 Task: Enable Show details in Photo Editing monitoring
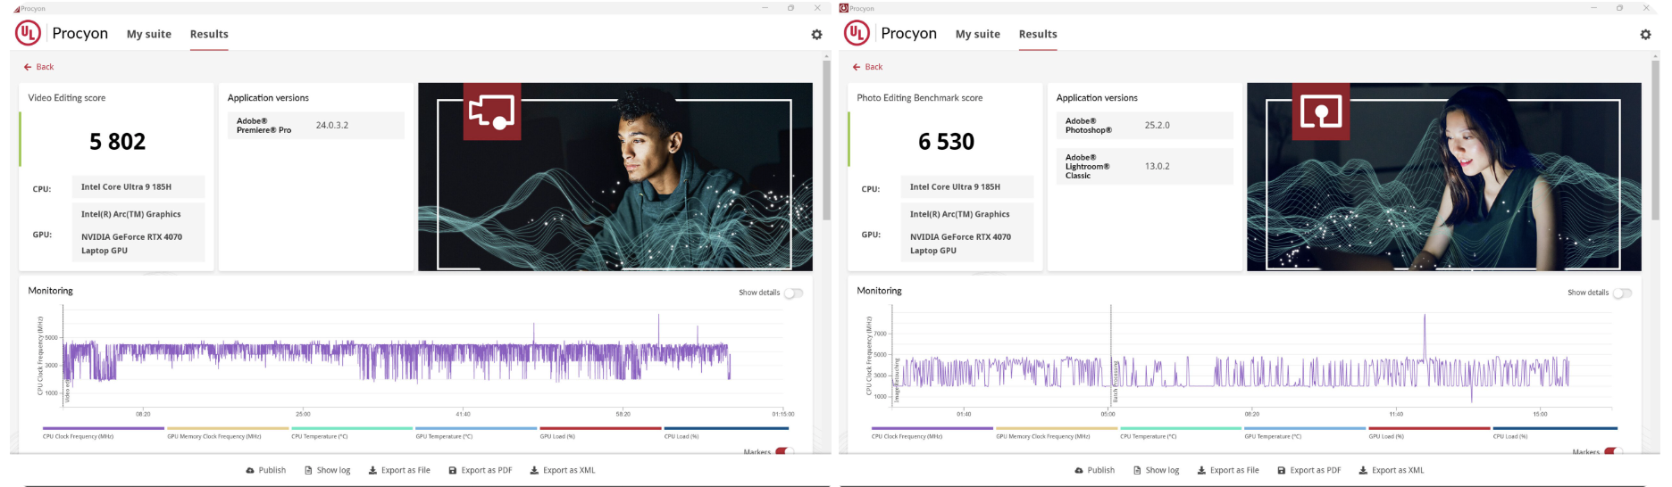pos(1622,293)
